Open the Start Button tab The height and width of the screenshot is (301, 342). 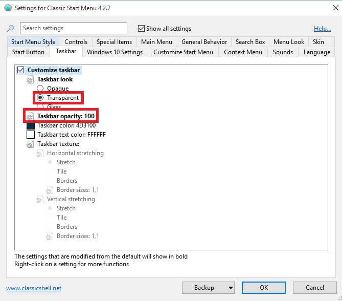click(x=28, y=52)
